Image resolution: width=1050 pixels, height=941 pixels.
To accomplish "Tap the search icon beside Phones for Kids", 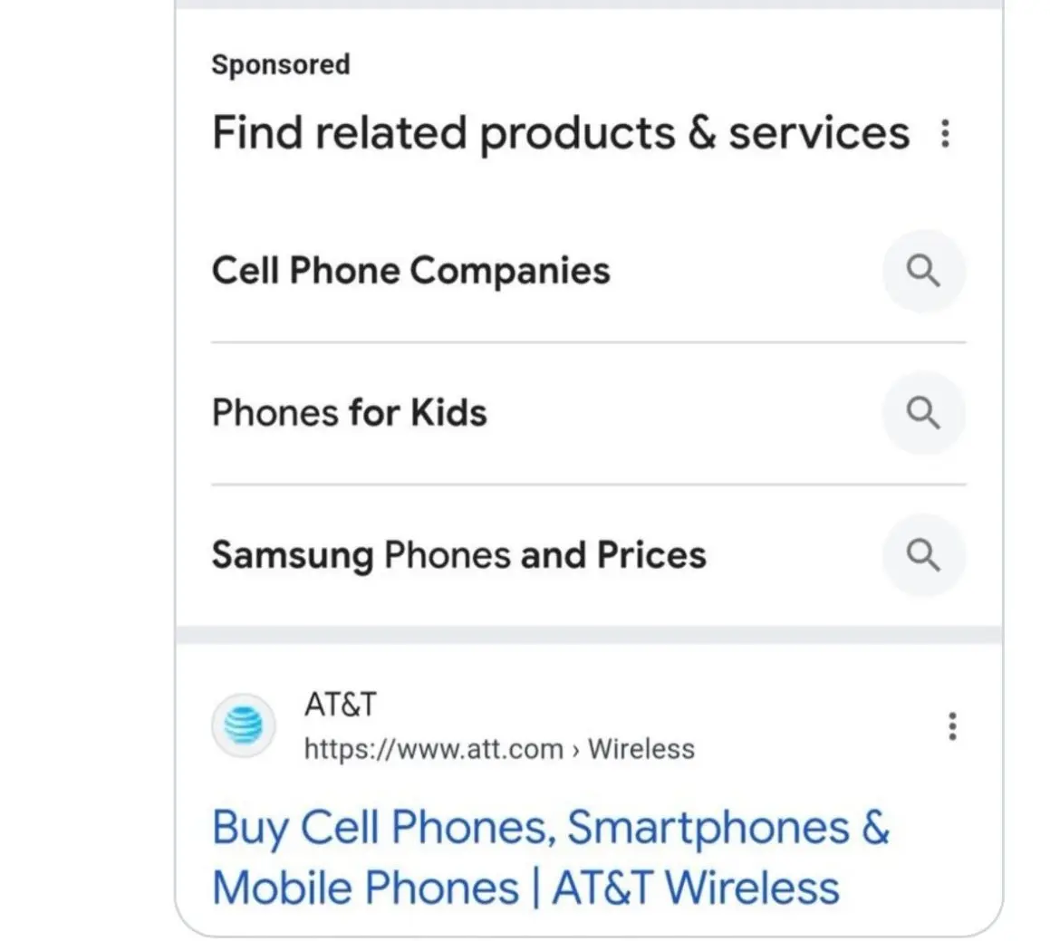I will click(923, 413).
